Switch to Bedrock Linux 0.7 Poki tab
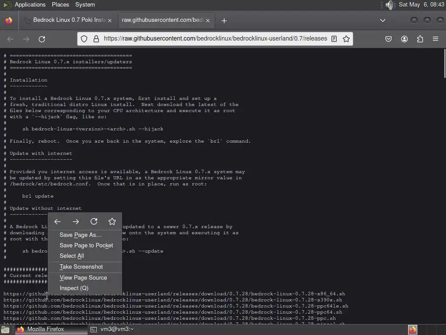This screenshot has width=446, height=335. coord(68,20)
